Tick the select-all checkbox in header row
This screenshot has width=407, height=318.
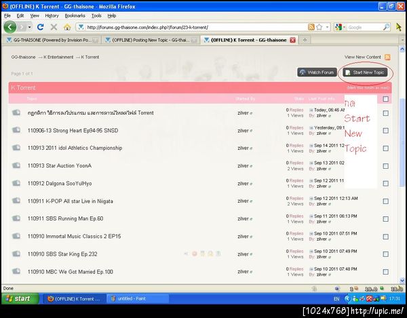(386, 99)
